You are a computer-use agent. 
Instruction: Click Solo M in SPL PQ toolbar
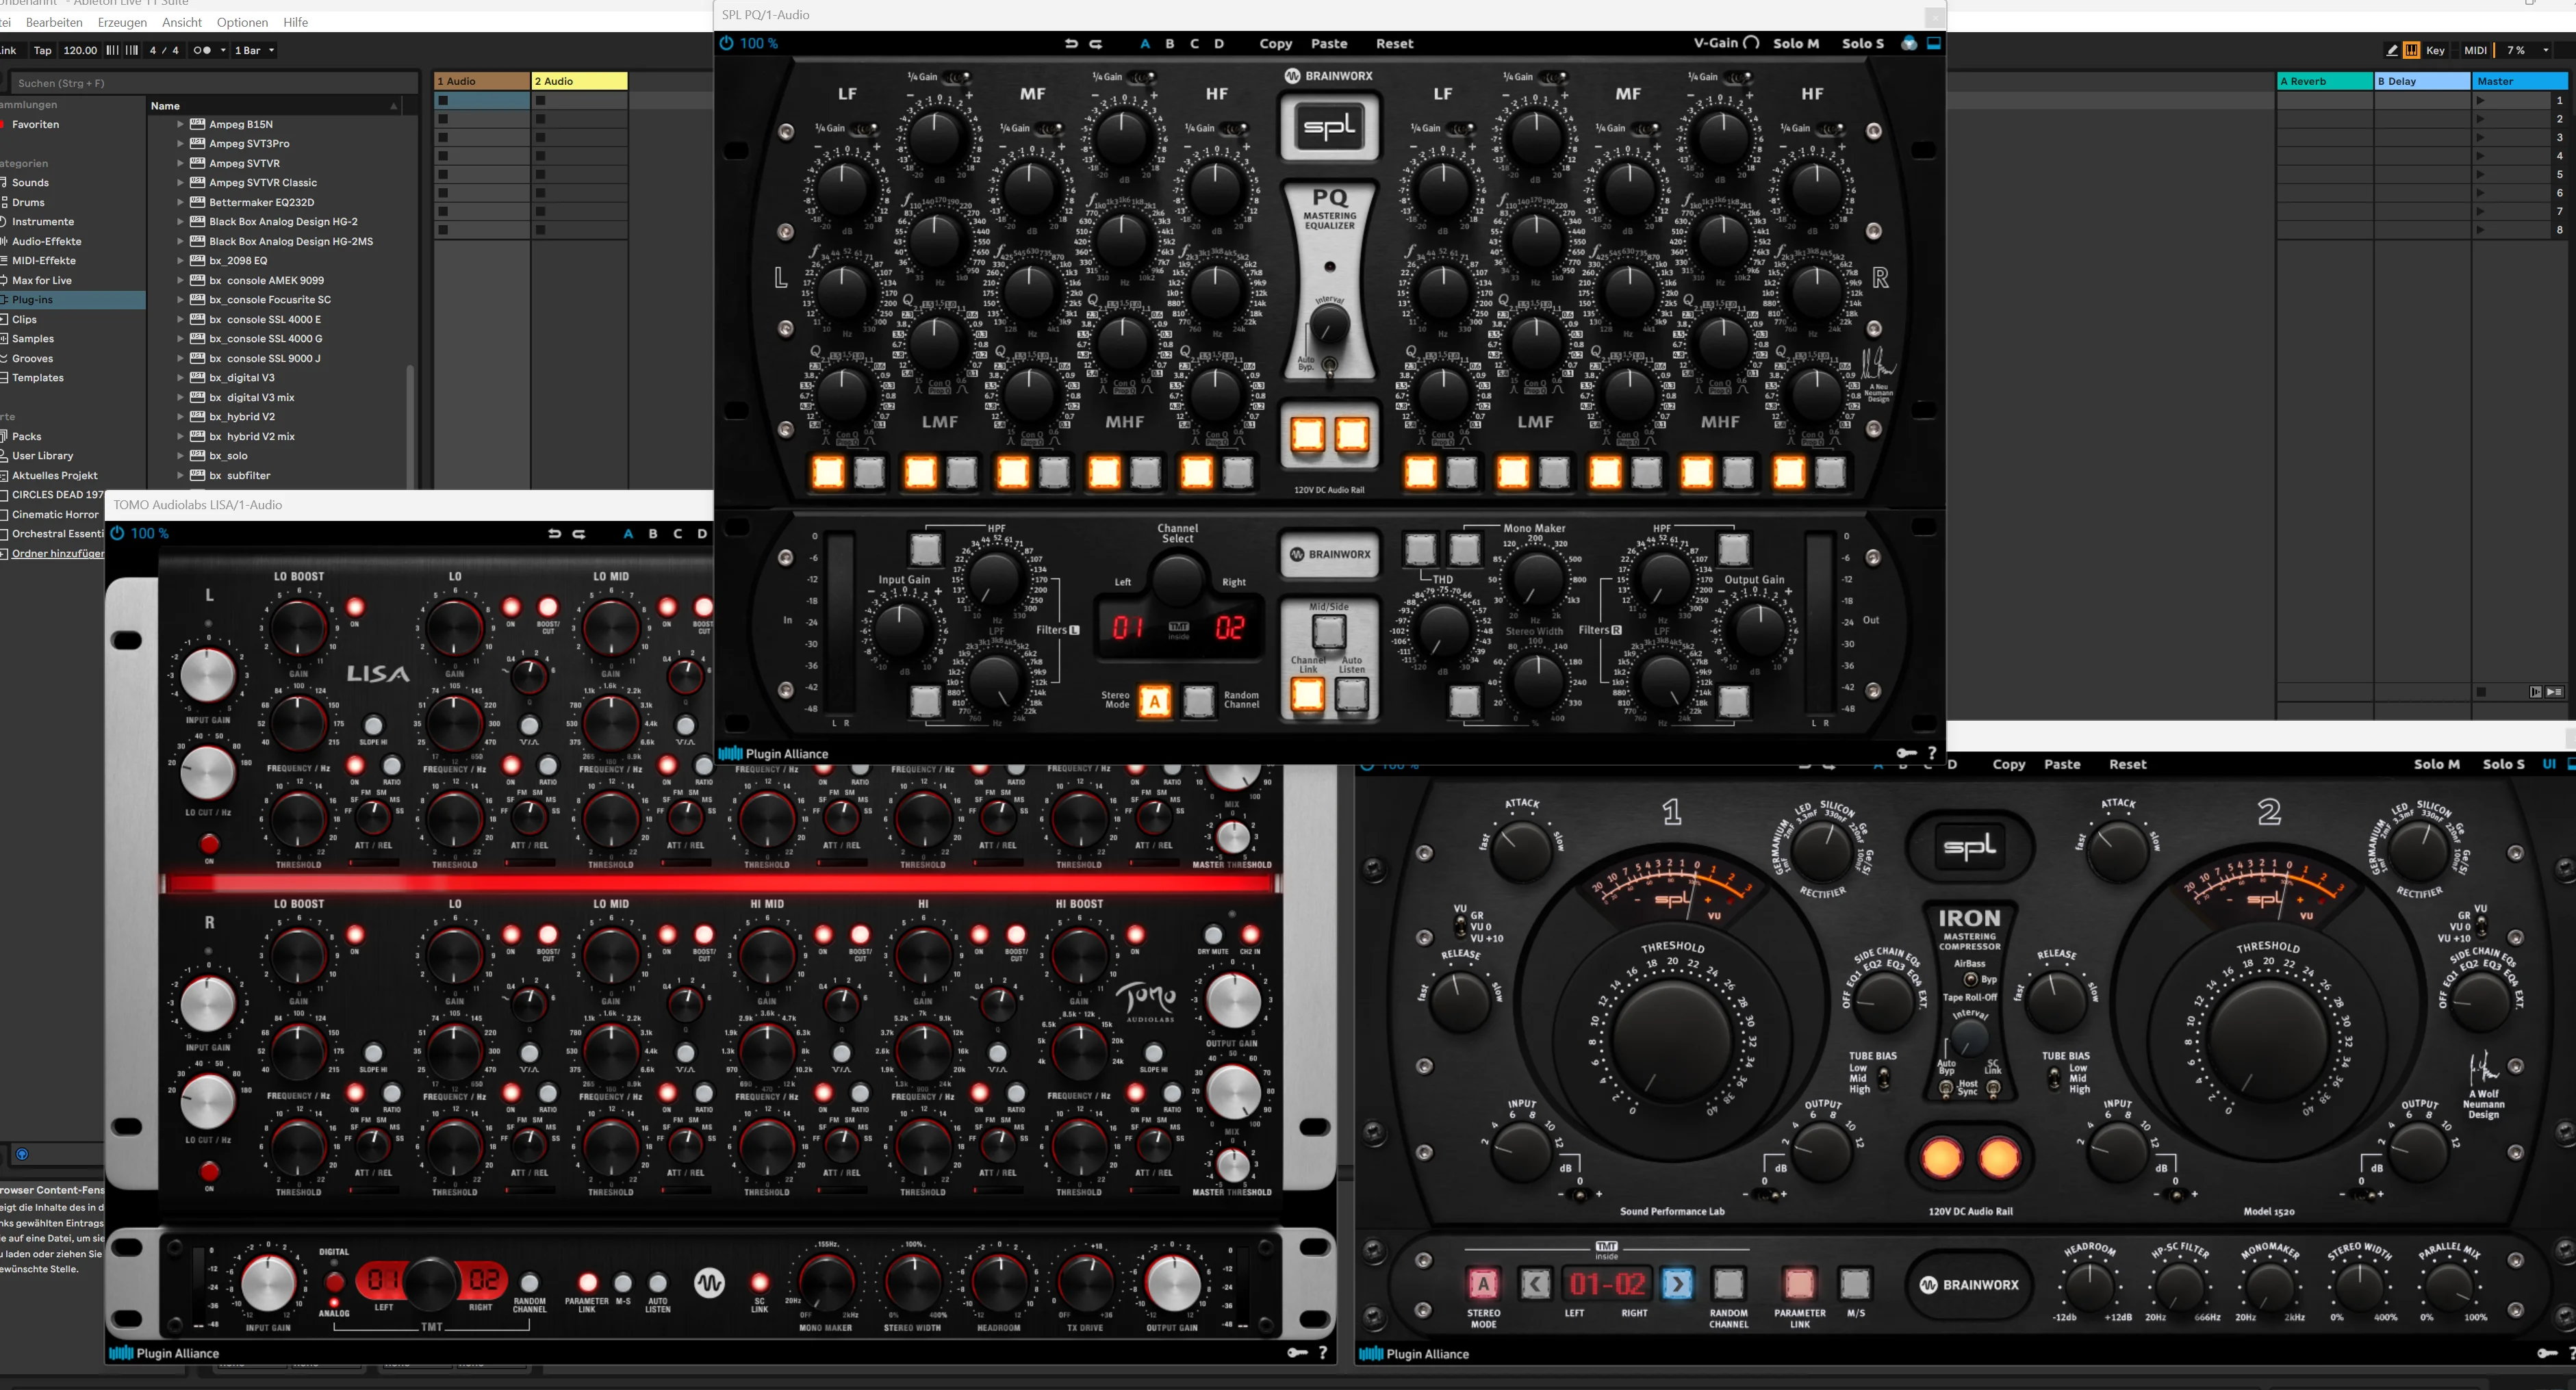pos(1796,43)
